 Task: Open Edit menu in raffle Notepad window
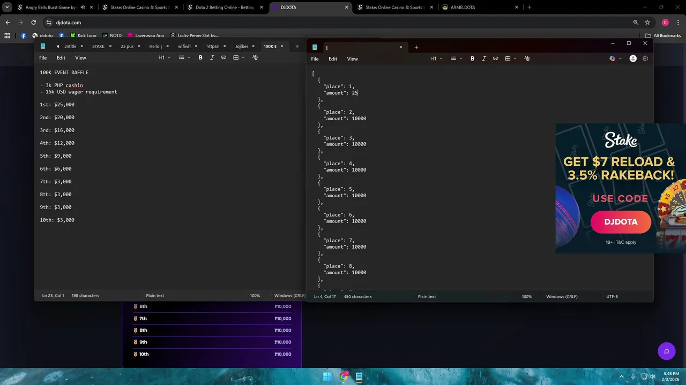pyautogui.click(x=61, y=58)
